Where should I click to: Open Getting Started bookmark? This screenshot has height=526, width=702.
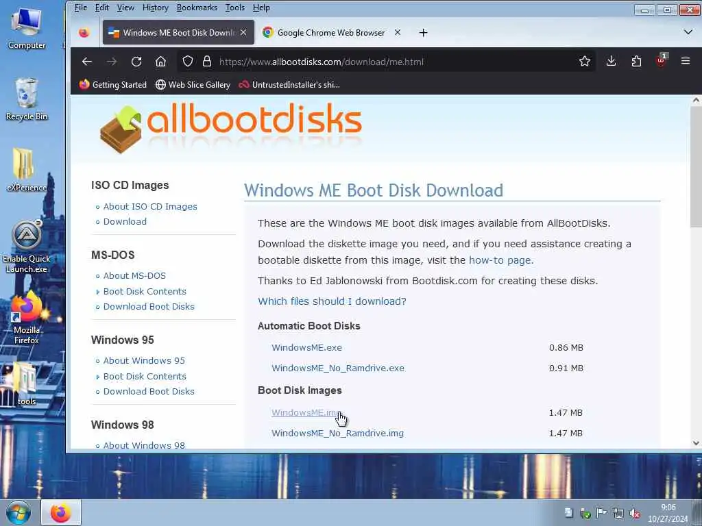[113, 84]
